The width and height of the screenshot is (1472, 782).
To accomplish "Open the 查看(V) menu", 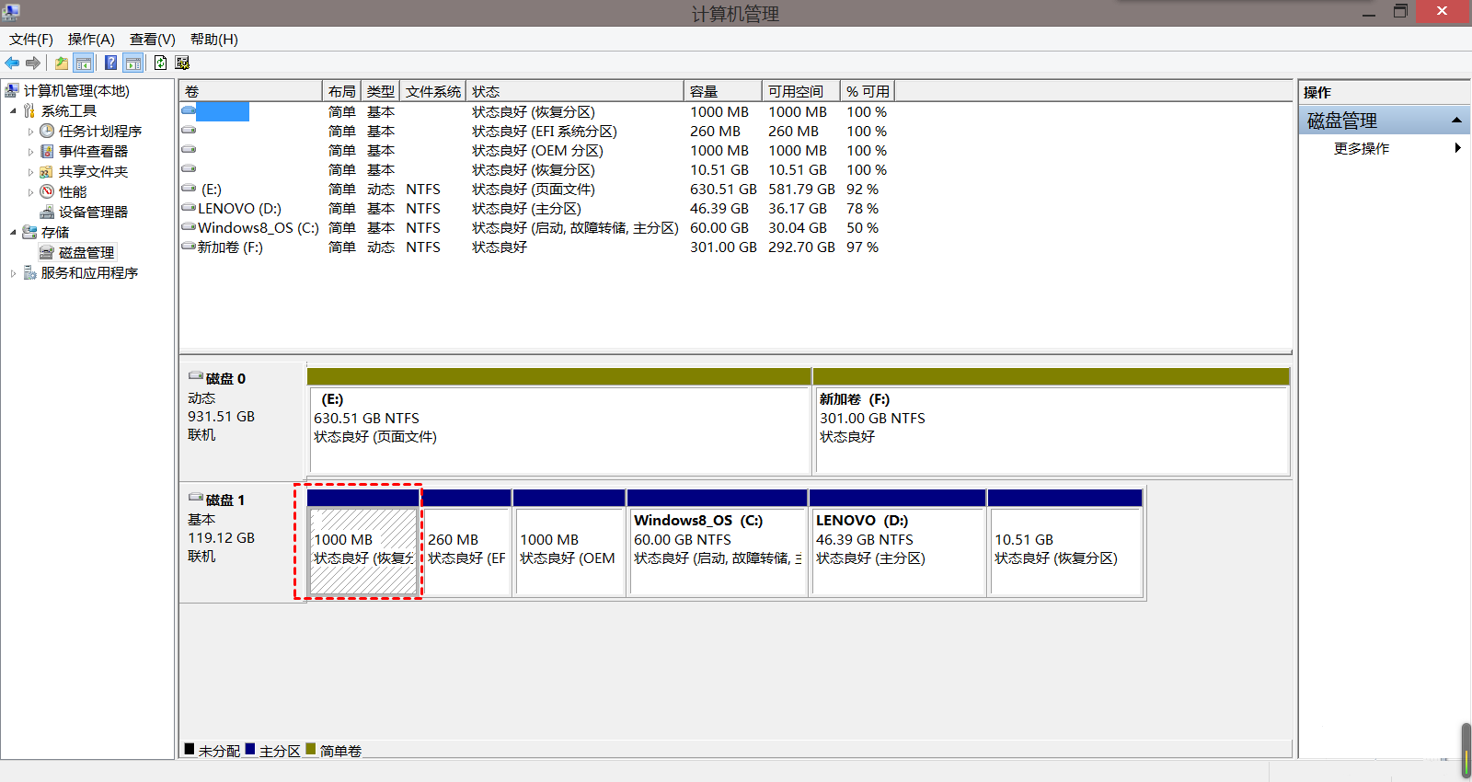I will 152,39.
